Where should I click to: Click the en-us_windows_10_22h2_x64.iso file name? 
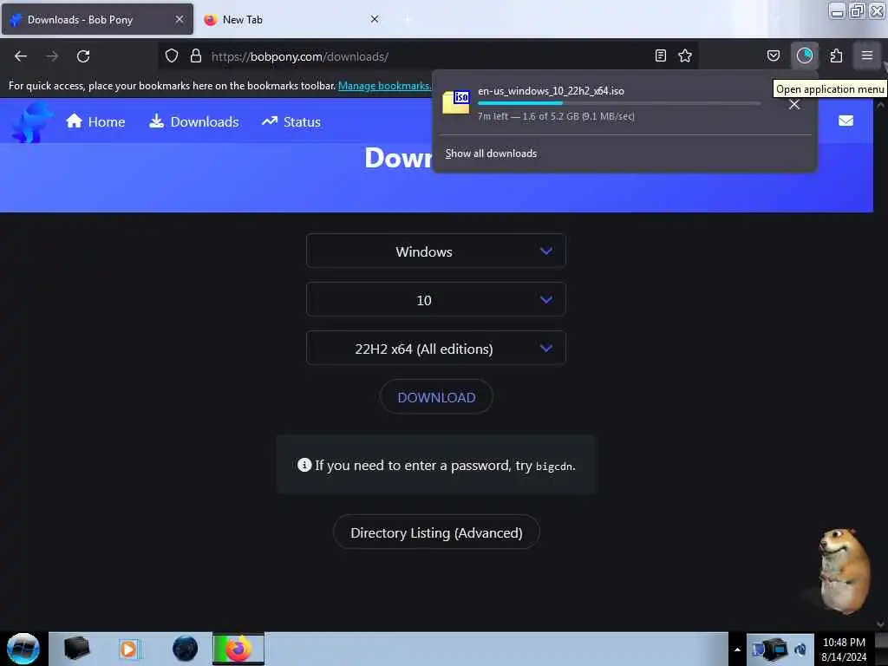tap(551, 90)
